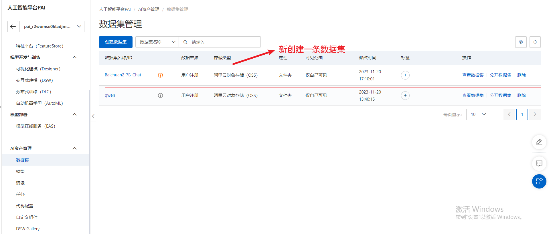Click info icon next to Baichuan2-7B-Chat
Screen dimensions: 549x234
point(160,75)
